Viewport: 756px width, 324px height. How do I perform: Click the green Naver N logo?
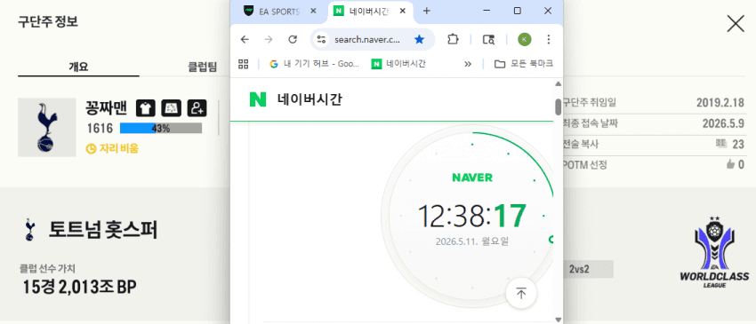[257, 99]
